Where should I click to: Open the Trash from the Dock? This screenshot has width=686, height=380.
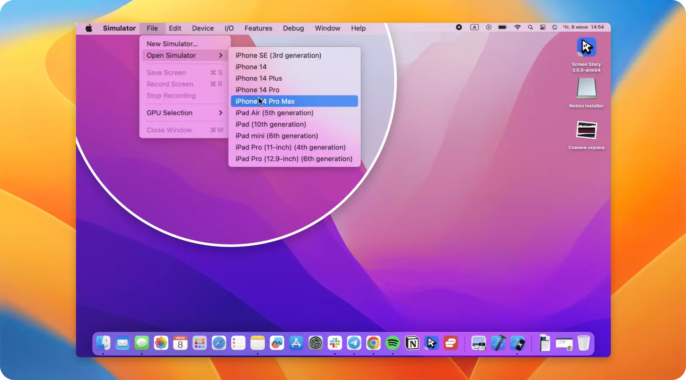[583, 343]
